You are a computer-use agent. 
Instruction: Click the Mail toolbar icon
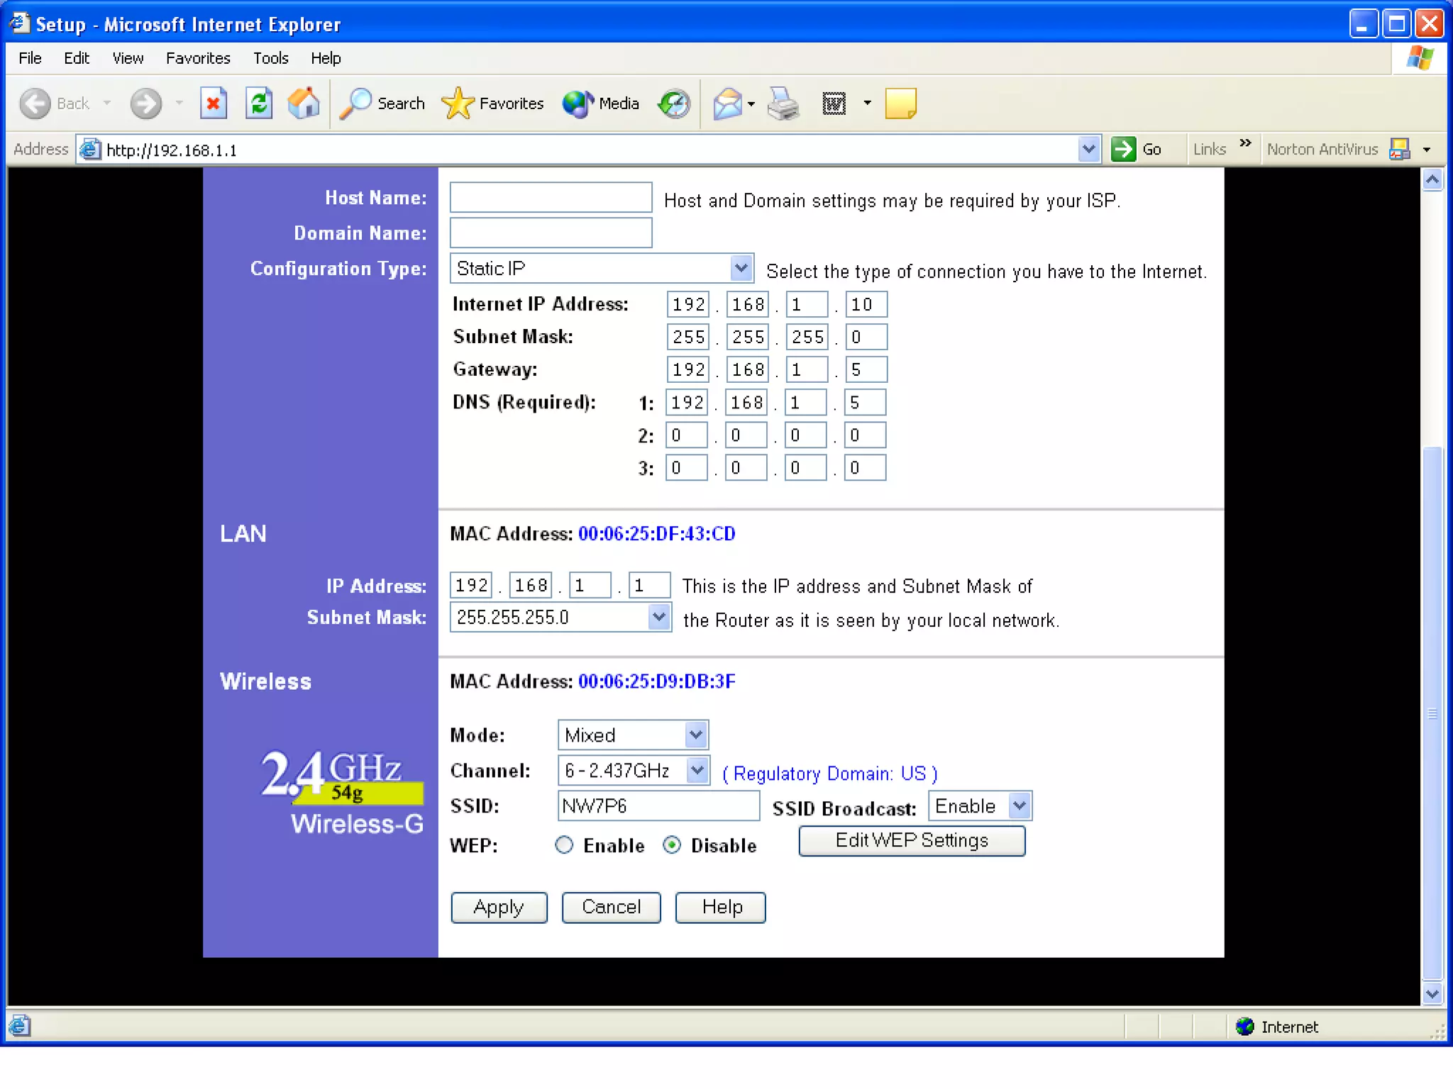pyautogui.click(x=728, y=104)
